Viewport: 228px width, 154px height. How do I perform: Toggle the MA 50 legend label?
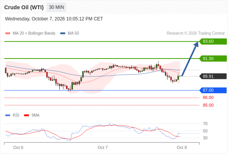(73, 33)
